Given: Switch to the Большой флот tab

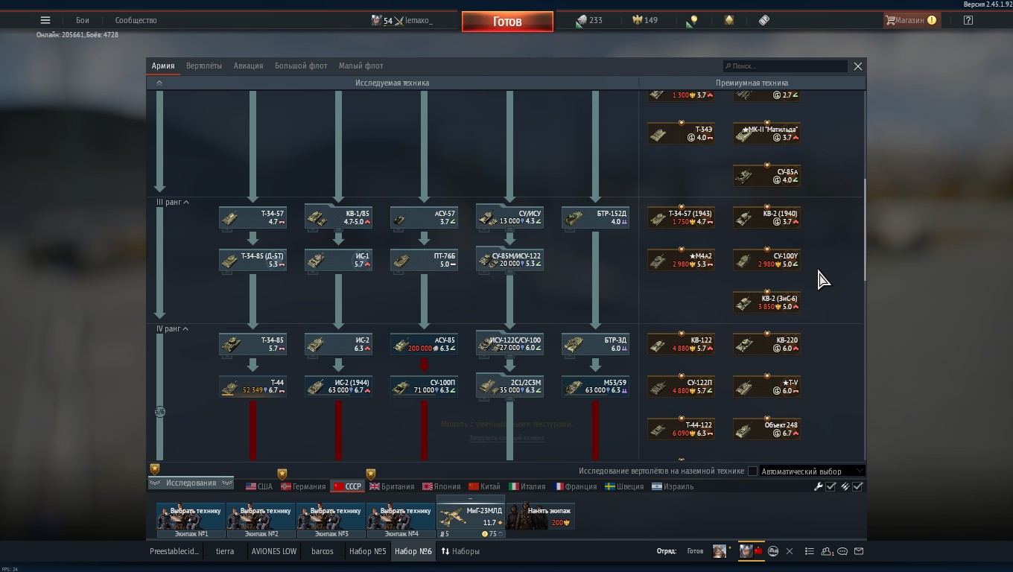Looking at the screenshot, I should 301,66.
